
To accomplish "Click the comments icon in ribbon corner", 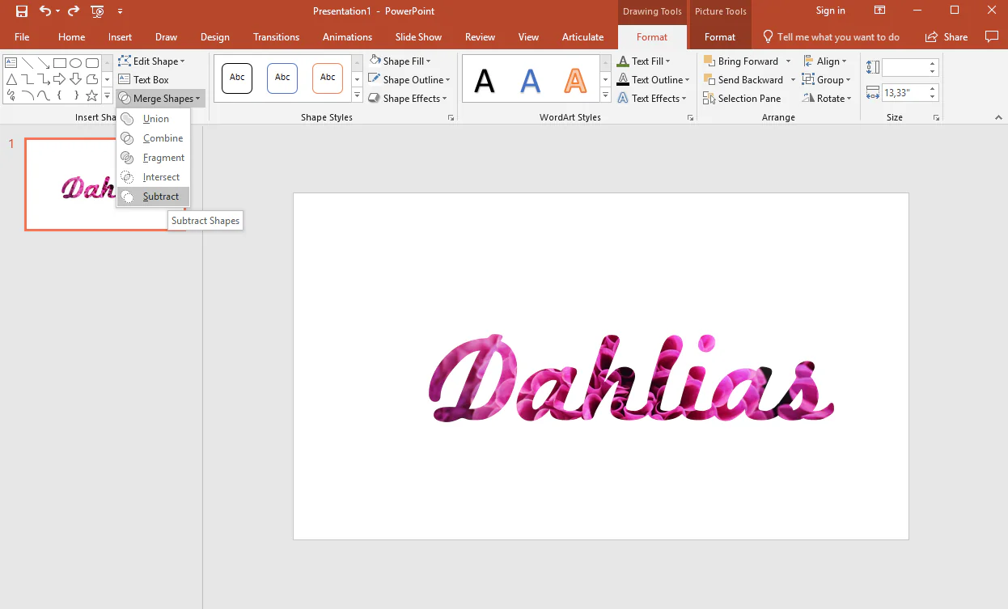I will pos(992,36).
